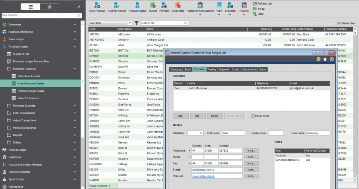Click the New Account toolbar icon
The image size is (359, 189).
[97, 7]
